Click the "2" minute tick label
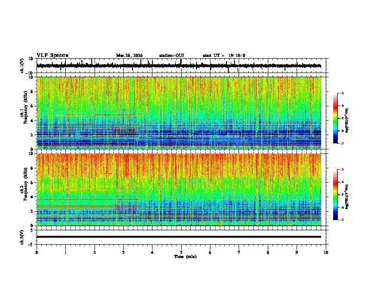This screenshot has height=283, width=367. pyautogui.click(x=95, y=252)
